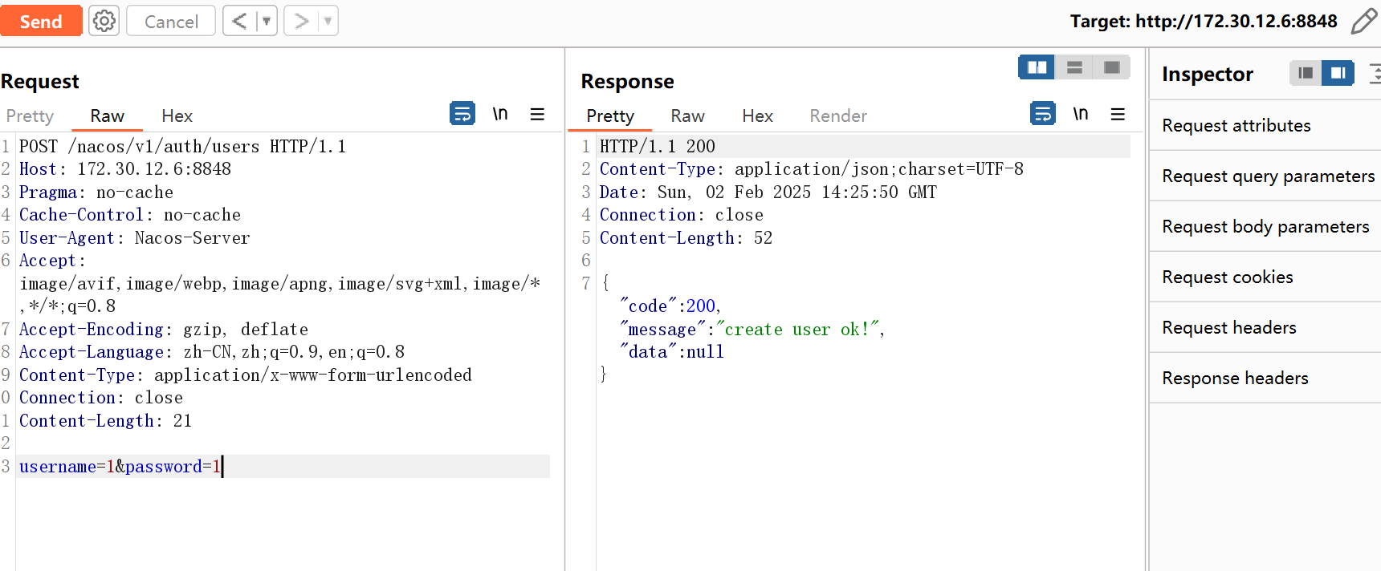The width and height of the screenshot is (1381, 571).
Task: Open the Request Hex tab
Action: click(x=177, y=115)
